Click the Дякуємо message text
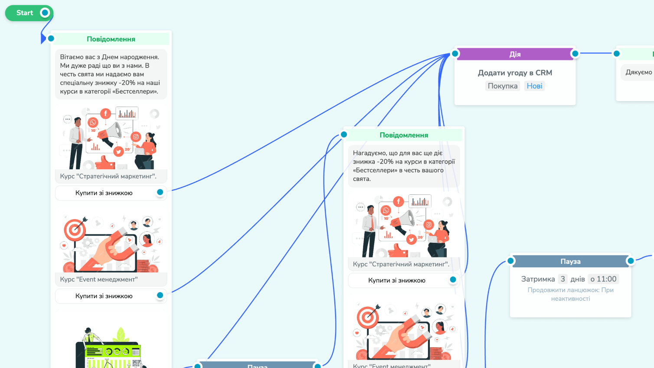This screenshot has width=654, height=368. pyautogui.click(x=639, y=72)
